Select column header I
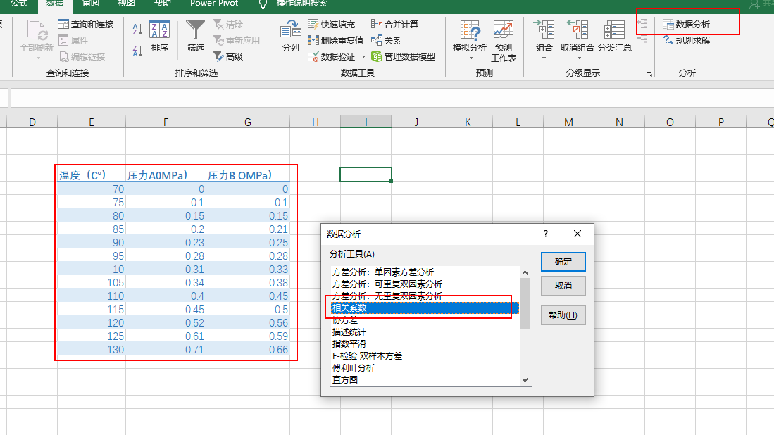 [366, 122]
